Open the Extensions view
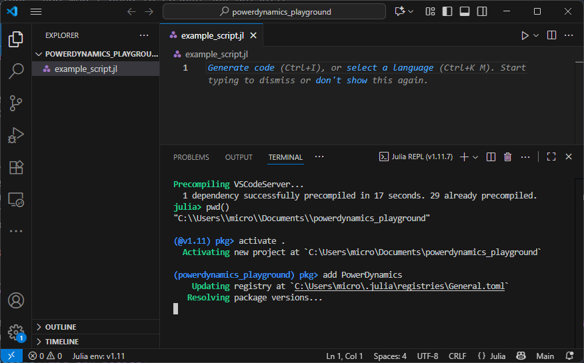 (16, 167)
